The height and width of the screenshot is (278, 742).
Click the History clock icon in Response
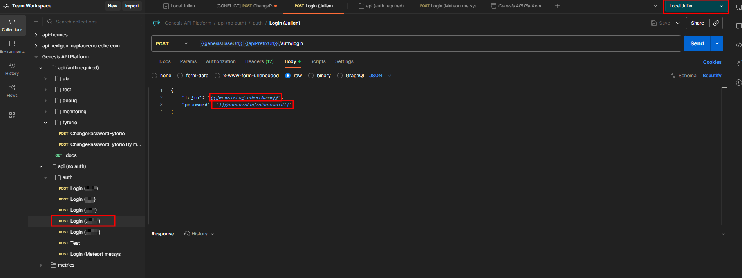click(187, 234)
